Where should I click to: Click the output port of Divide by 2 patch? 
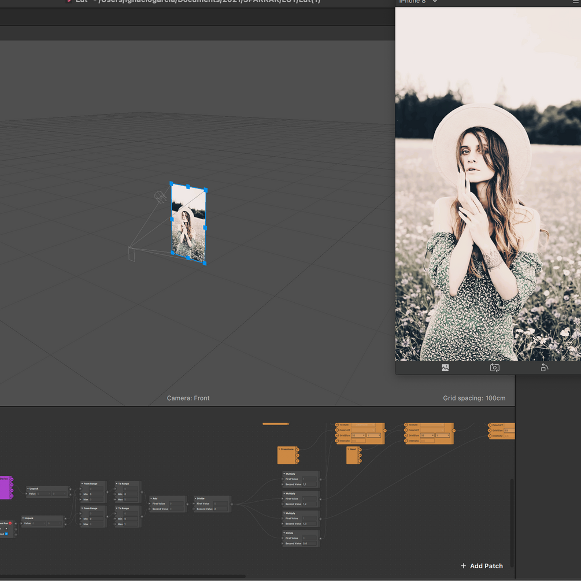(232, 504)
